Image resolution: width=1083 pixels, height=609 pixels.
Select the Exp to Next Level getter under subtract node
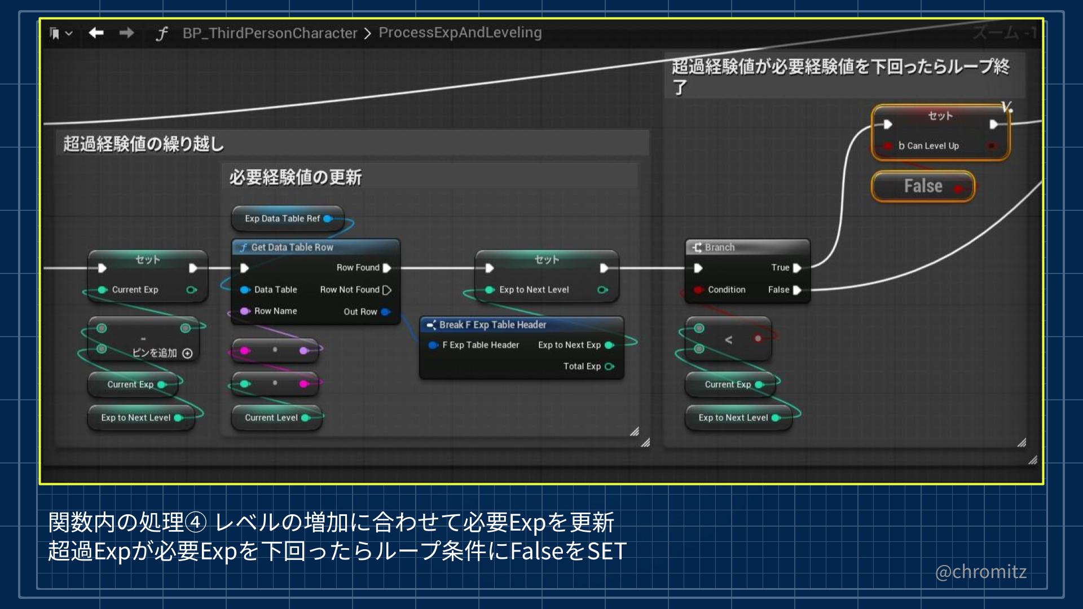coord(141,418)
